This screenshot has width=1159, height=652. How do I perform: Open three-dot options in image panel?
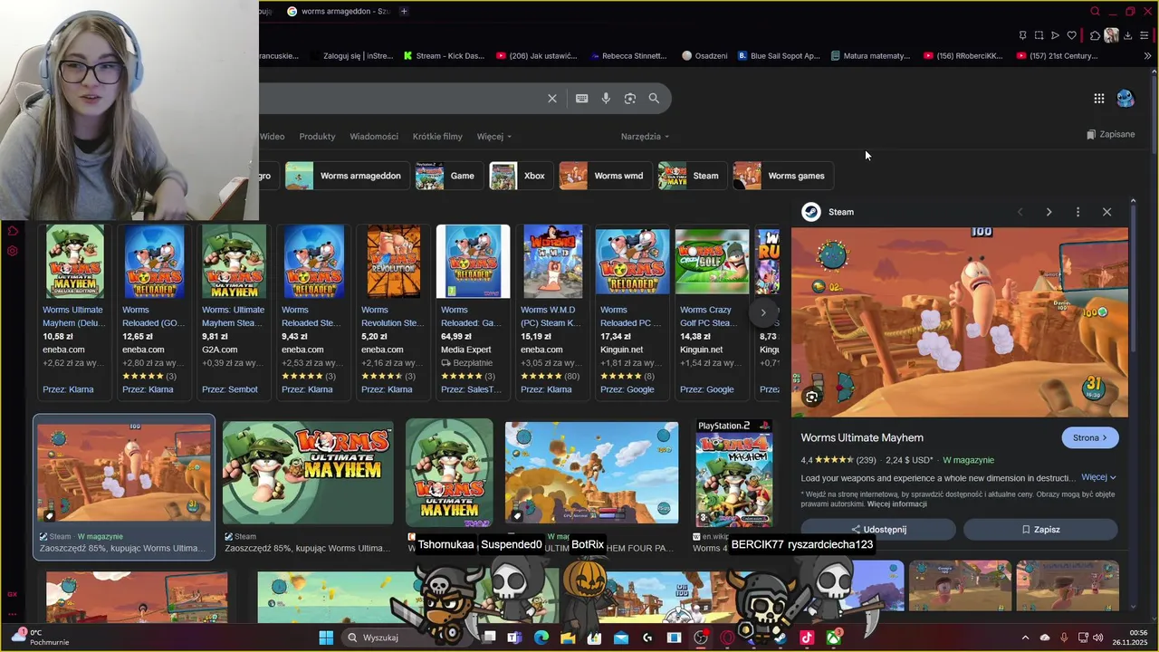click(x=1078, y=212)
